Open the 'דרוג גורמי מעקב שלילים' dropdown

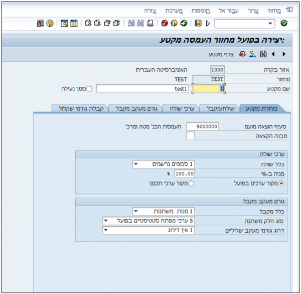[106, 230]
